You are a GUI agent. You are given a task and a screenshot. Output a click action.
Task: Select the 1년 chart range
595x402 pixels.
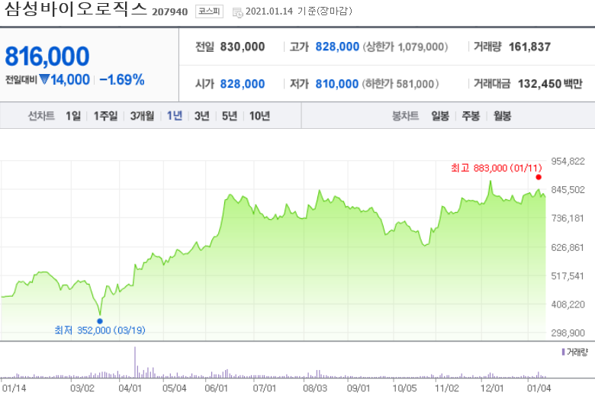click(175, 116)
